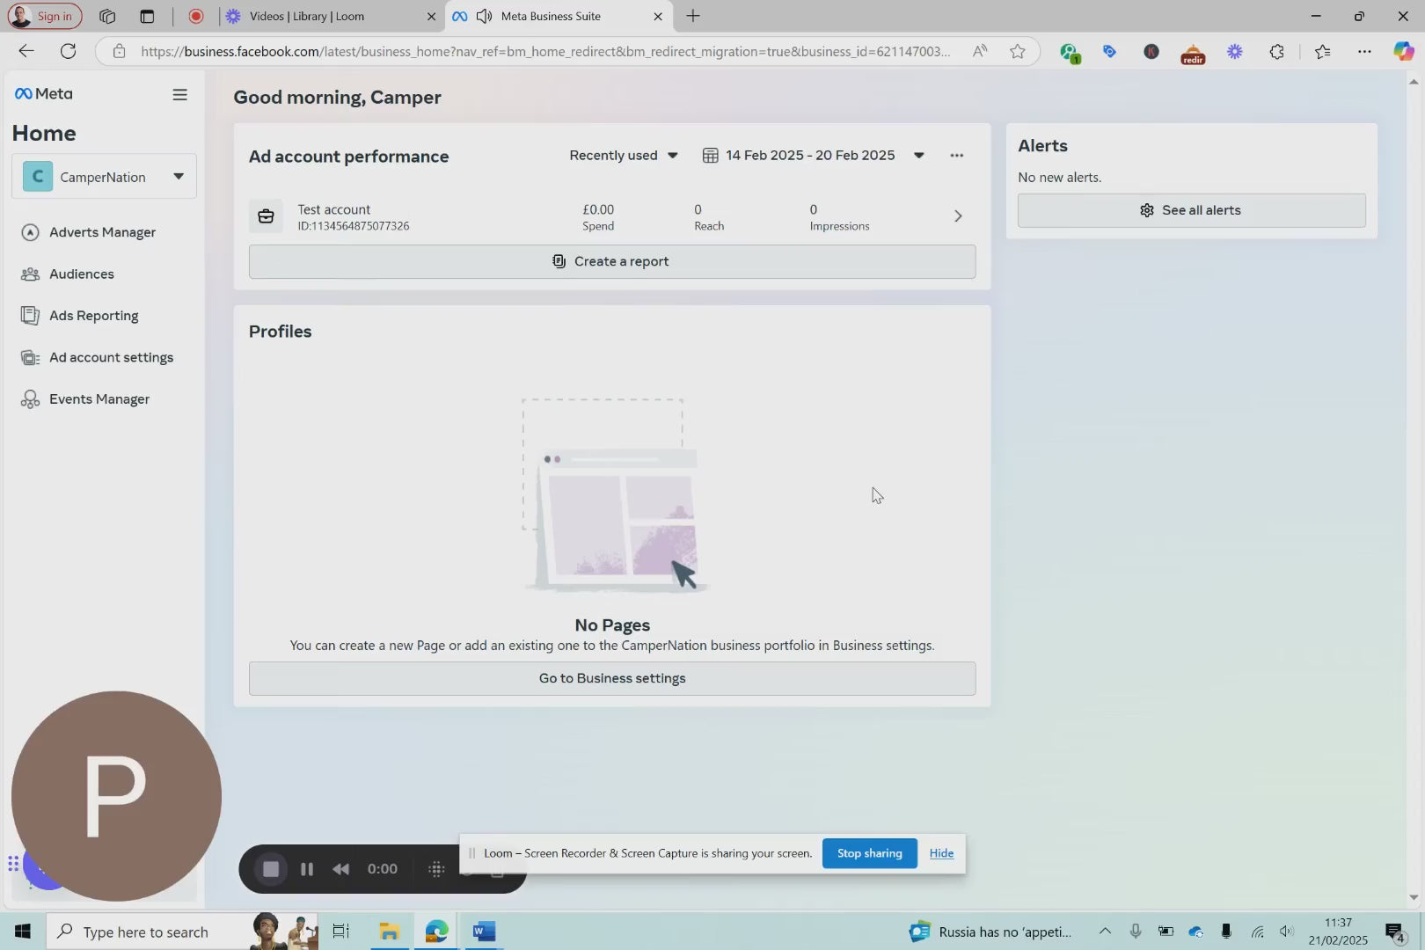Image resolution: width=1425 pixels, height=950 pixels.
Task: Open Adverts Manager from sidebar
Action: (x=102, y=232)
